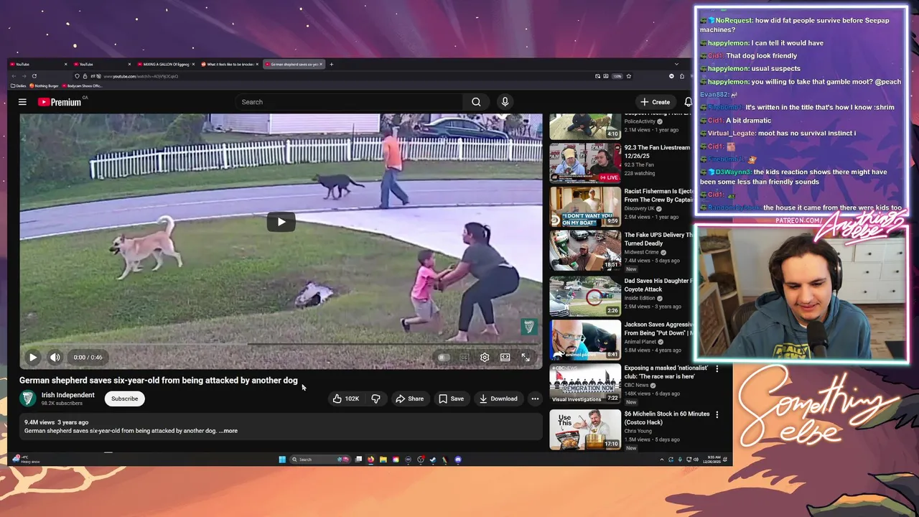The height and width of the screenshot is (517, 919).
Task: Subscribe to Irish Independent
Action: pos(124,399)
